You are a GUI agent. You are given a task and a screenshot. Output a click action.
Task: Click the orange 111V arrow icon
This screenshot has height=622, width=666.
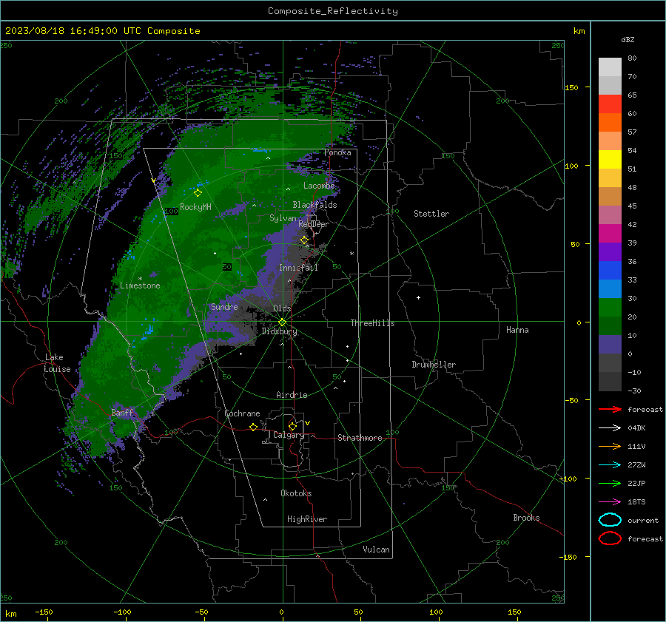[610, 446]
